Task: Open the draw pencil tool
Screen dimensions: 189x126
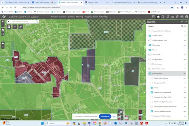Action: (x=21, y=27)
